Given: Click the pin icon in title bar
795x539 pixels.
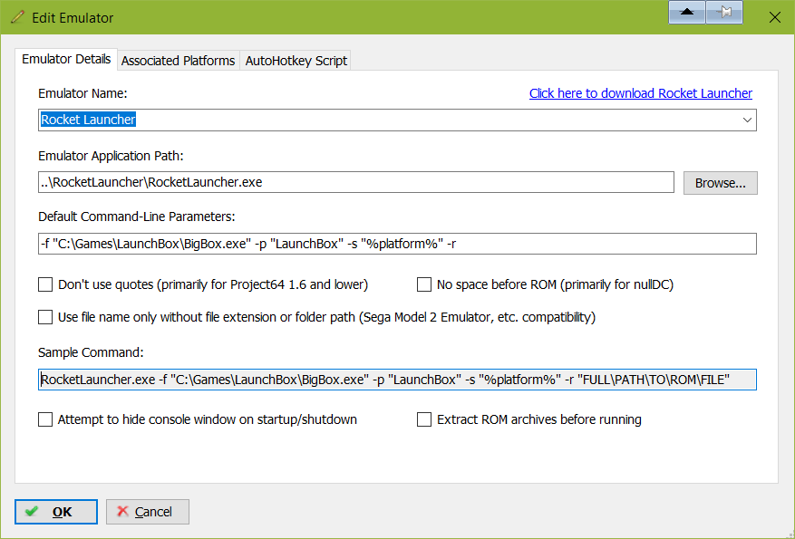Looking at the screenshot, I should pos(724,12).
